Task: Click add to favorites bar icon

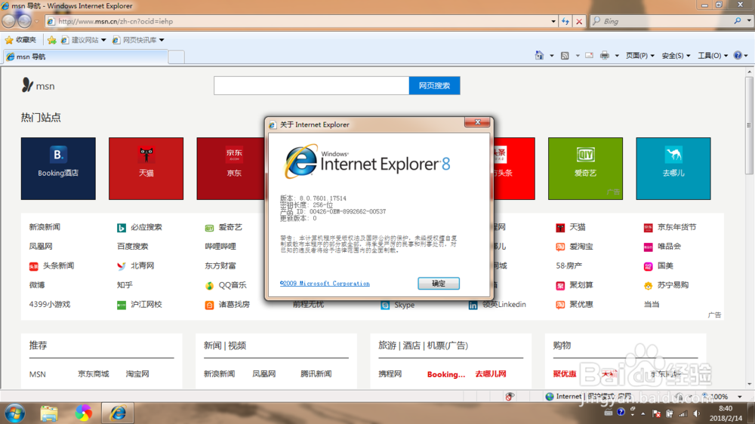Action: (52, 40)
